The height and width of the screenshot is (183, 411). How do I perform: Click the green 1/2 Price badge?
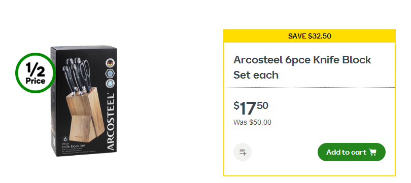36,73
